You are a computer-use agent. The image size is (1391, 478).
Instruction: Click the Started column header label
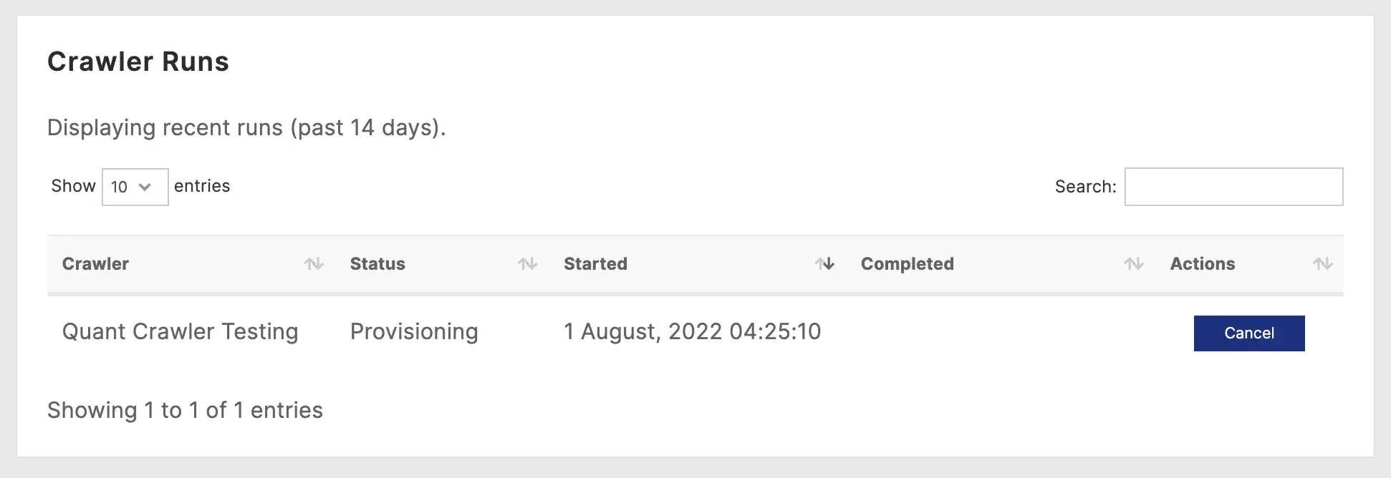(x=595, y=264)
